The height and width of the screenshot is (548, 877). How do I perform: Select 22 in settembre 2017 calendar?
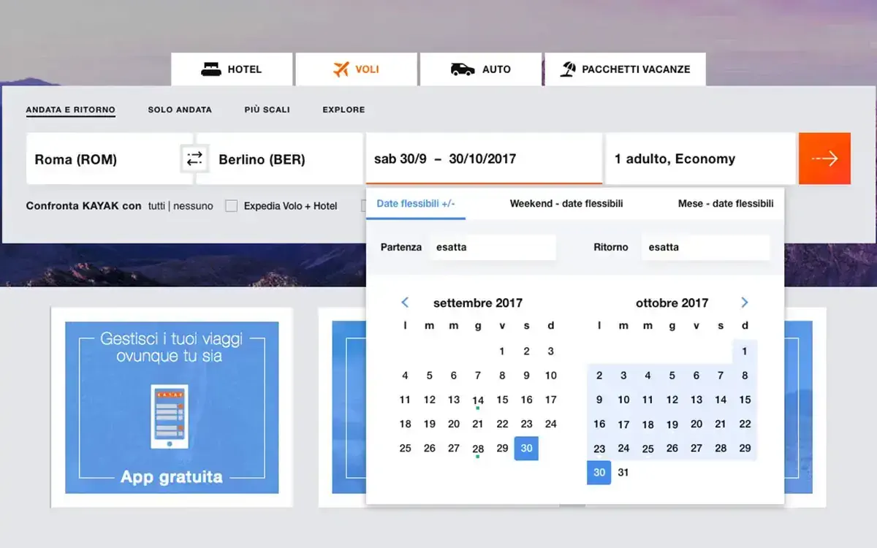click(x=502, y=424)
